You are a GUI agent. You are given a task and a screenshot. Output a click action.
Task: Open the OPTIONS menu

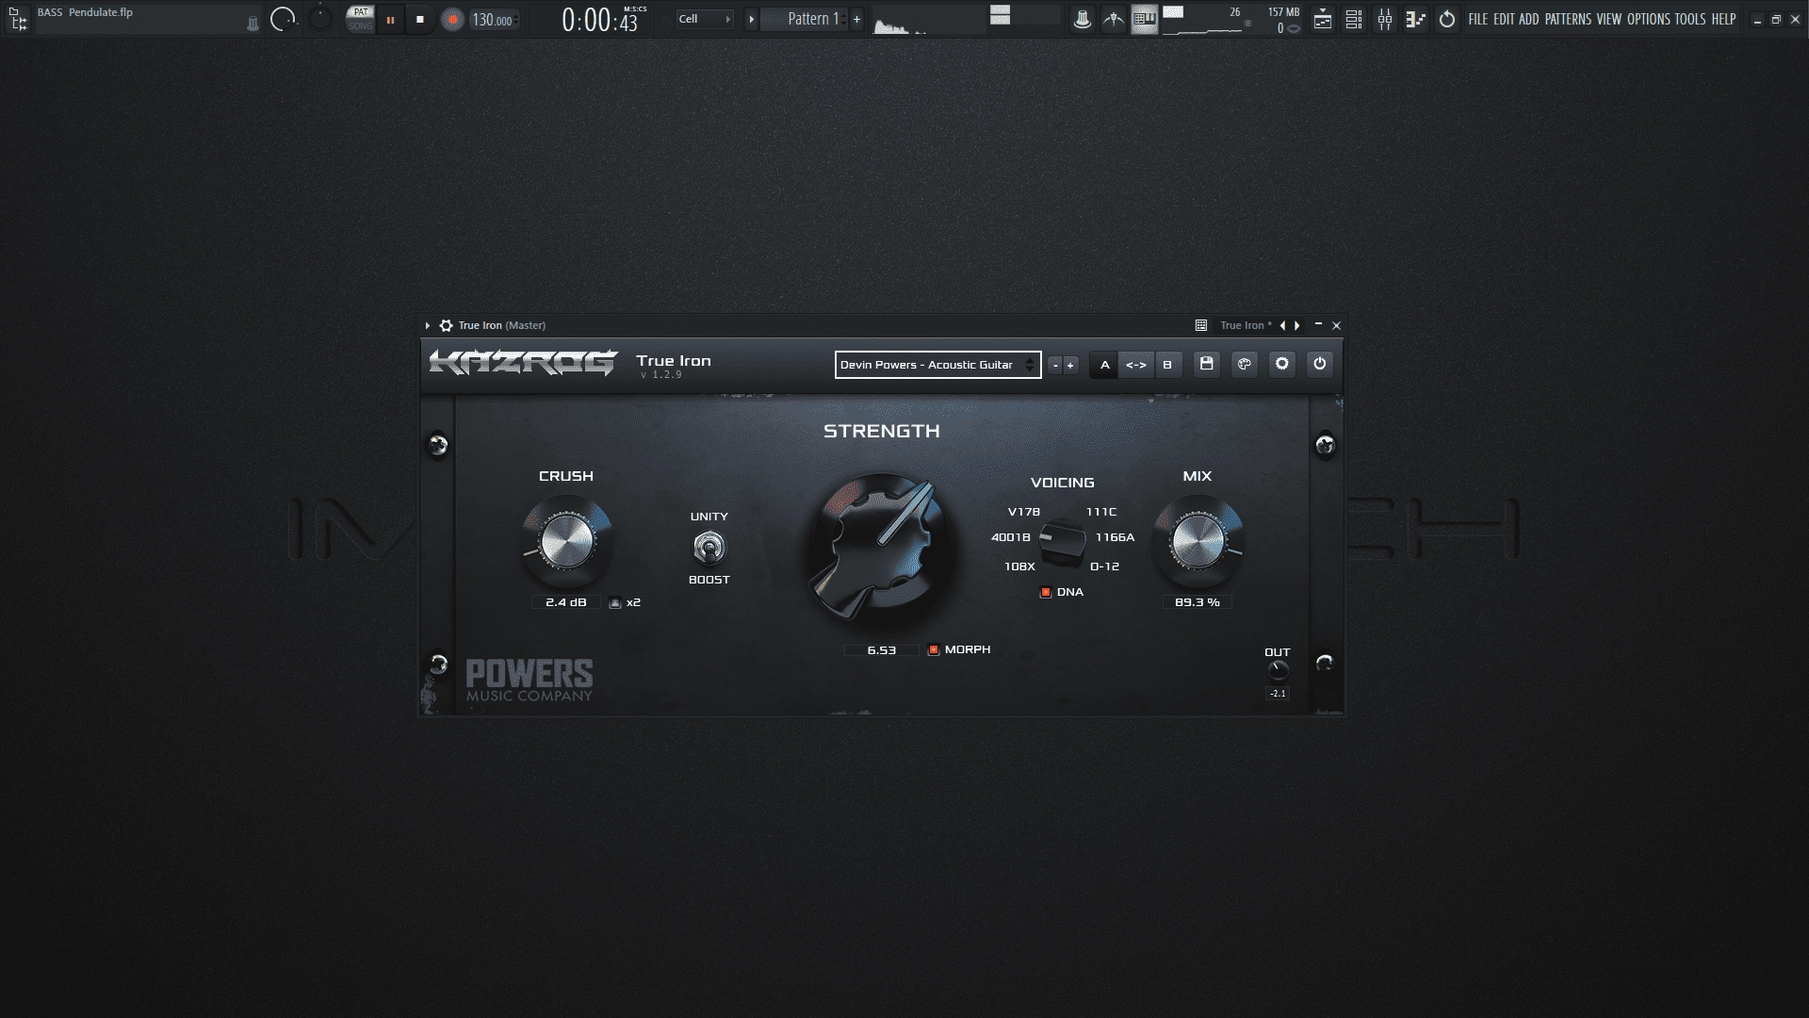click(x=1649, y=19)
